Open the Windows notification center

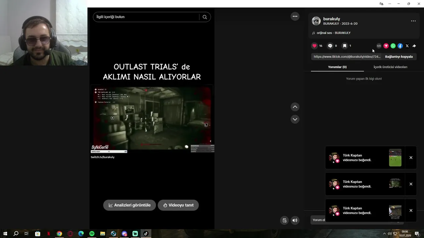click(x=417, y=234)
